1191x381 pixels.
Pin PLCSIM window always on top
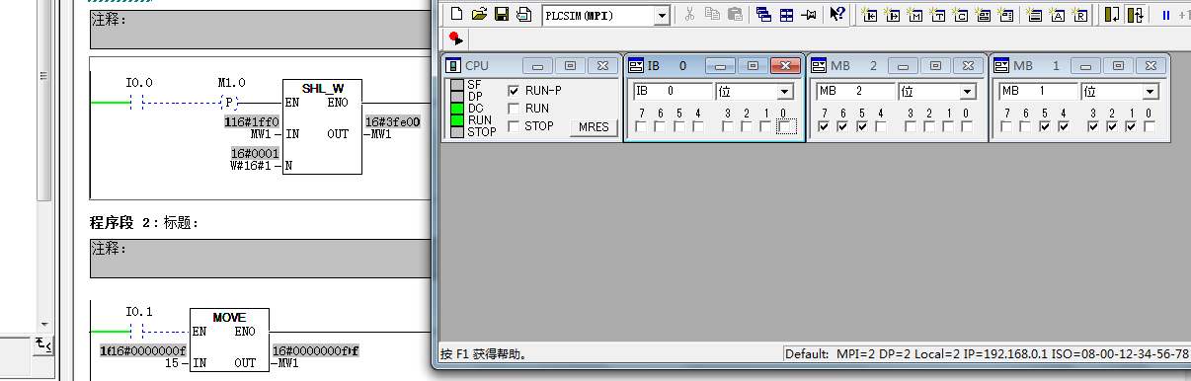click(809, 15)
